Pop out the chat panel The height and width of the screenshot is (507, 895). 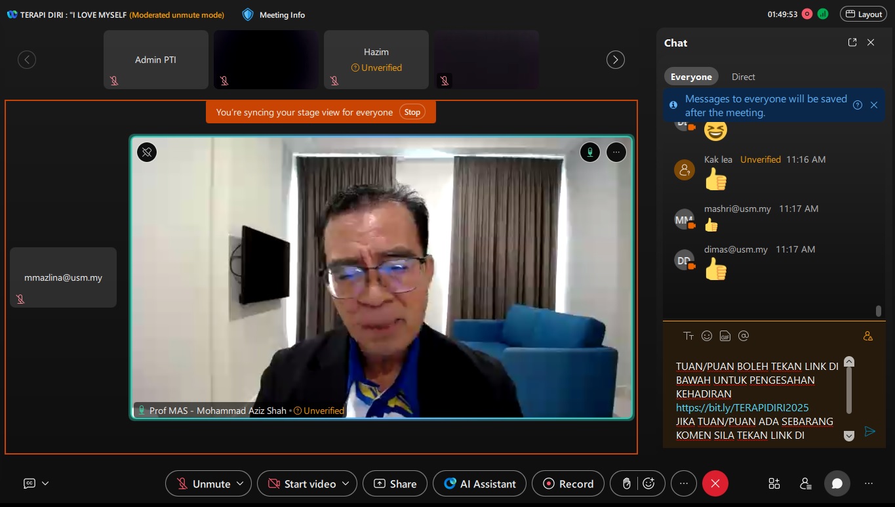(x=852, y=43)
